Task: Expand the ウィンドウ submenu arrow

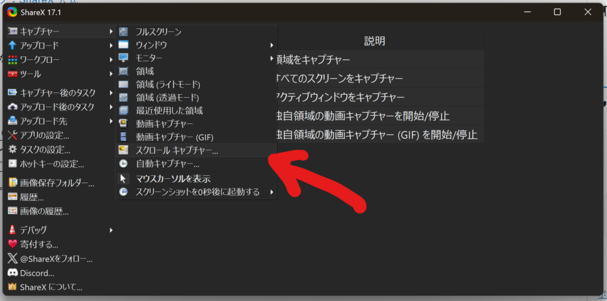Action: tap(271, 45)
